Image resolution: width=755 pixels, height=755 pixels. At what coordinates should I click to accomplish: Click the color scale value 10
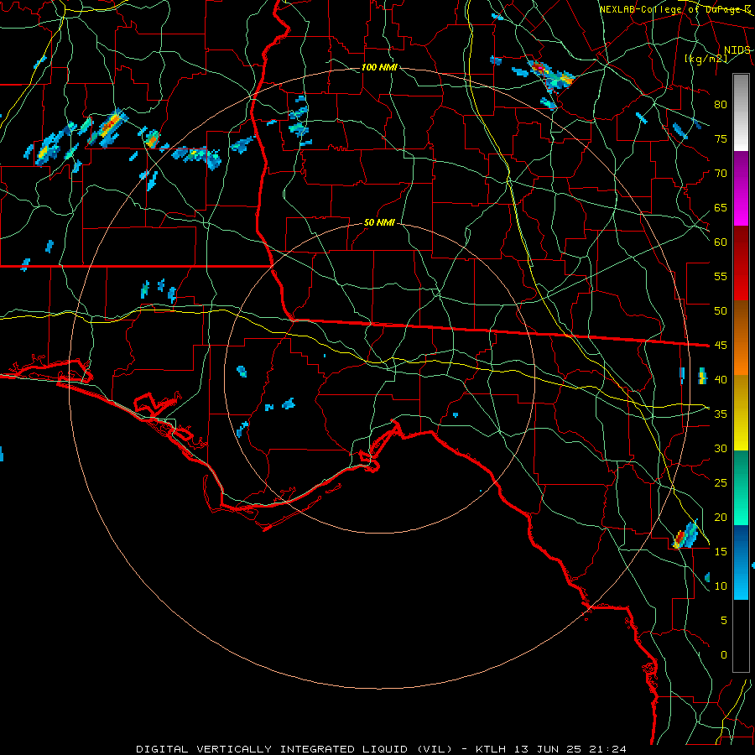[x=721, y=586]
